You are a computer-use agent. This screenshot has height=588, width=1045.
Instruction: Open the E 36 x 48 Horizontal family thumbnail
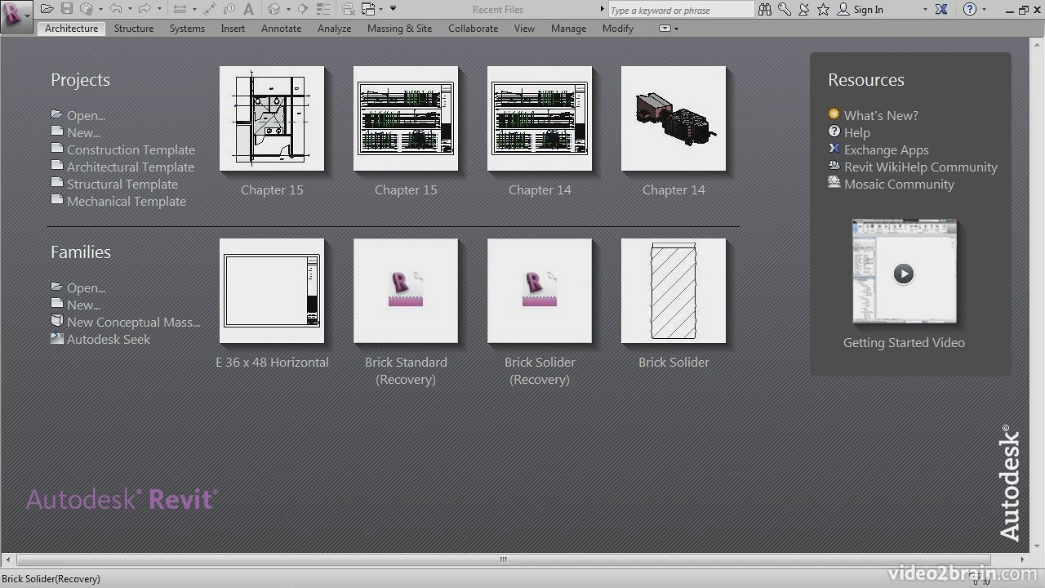pos(272,291)
